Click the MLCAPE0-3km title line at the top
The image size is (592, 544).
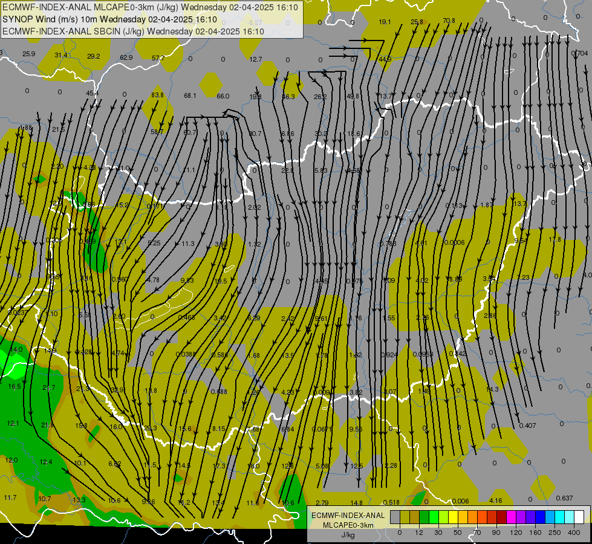point(150,7)
